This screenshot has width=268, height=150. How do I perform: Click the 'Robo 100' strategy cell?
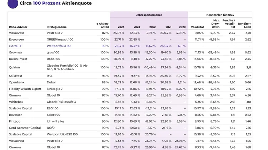(x=54, y=59)
